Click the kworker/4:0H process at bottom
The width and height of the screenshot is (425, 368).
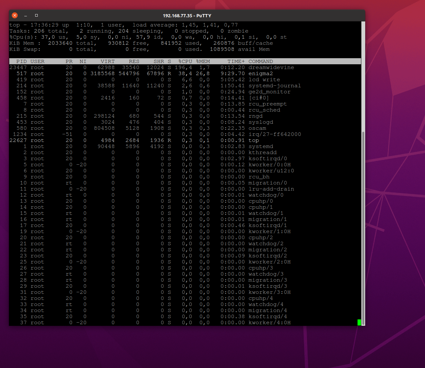(269, 323)
